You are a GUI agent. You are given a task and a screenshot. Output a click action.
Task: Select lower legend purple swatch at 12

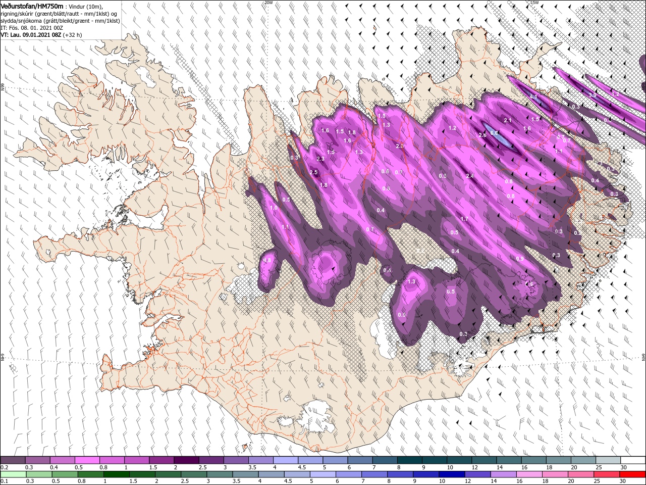point(477,474)
